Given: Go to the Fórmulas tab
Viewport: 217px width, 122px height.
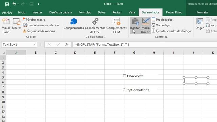Looking at the screenshot, I should [x=85, y=12].
